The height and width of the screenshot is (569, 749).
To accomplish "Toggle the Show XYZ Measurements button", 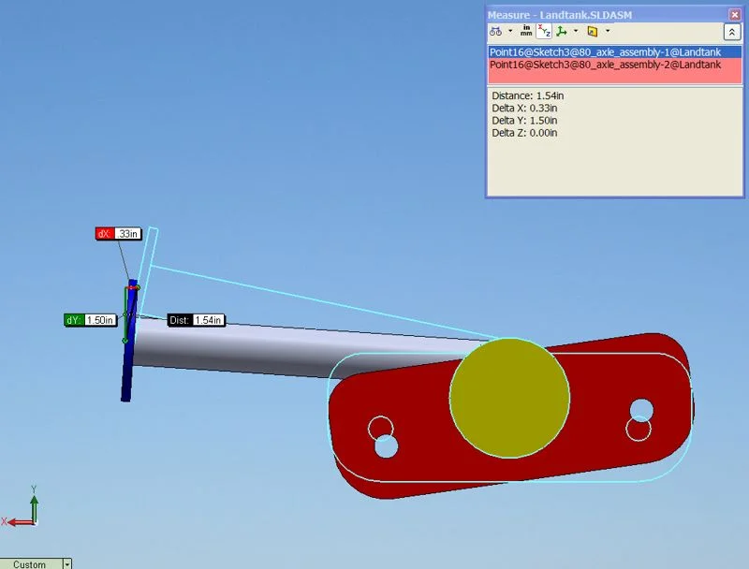I will click(543, 31).
